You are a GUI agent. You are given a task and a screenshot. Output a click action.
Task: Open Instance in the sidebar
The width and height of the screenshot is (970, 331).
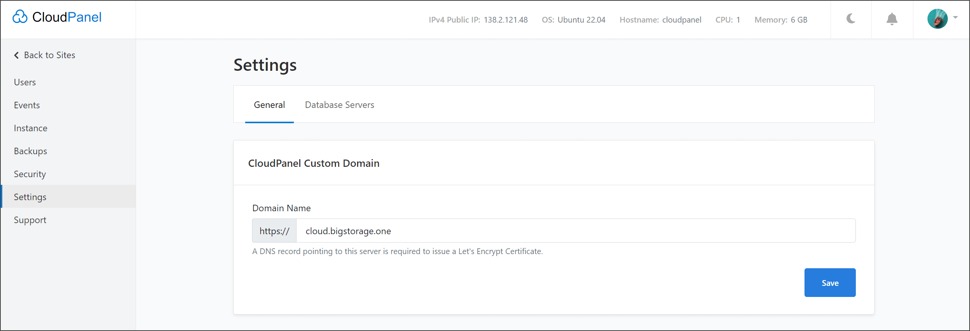31,128
